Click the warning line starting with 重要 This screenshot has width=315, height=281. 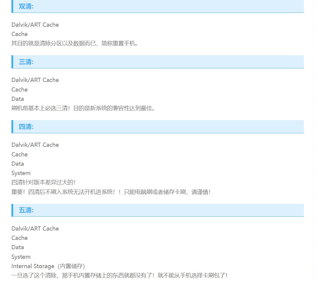click(111, 192)
